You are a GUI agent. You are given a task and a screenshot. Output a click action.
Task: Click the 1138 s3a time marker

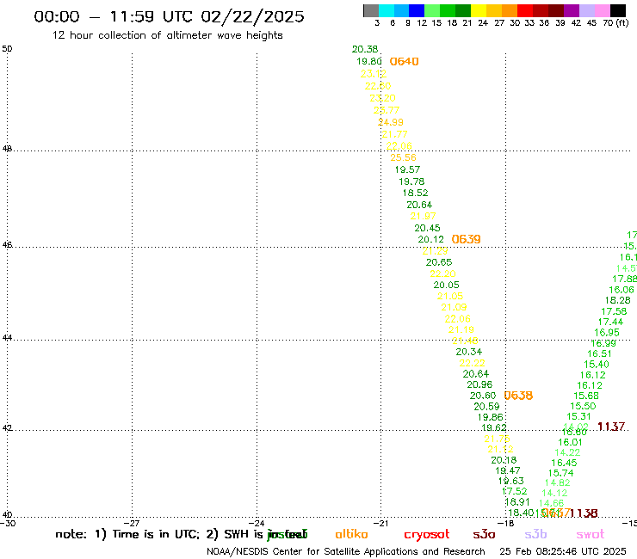[x=584, y=513]
